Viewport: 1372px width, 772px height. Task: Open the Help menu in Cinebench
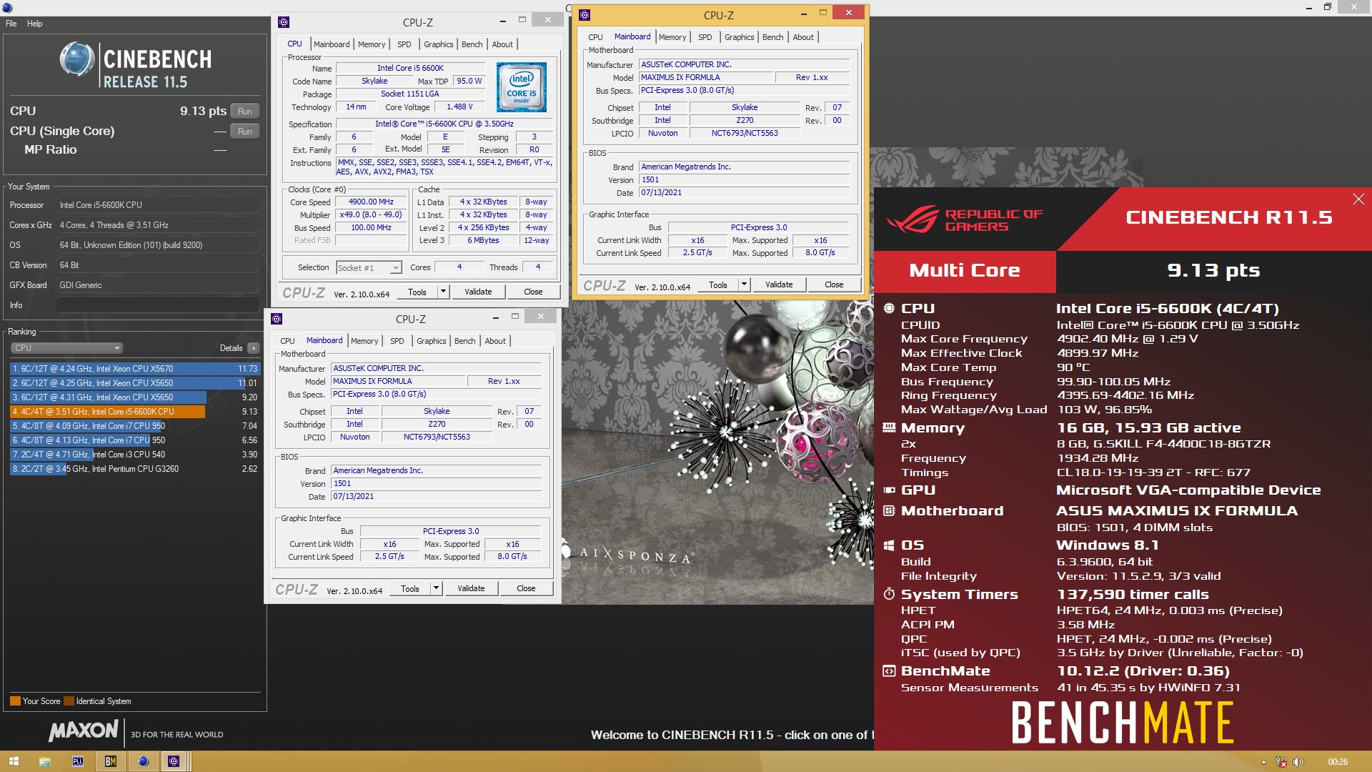coord(34,24)
